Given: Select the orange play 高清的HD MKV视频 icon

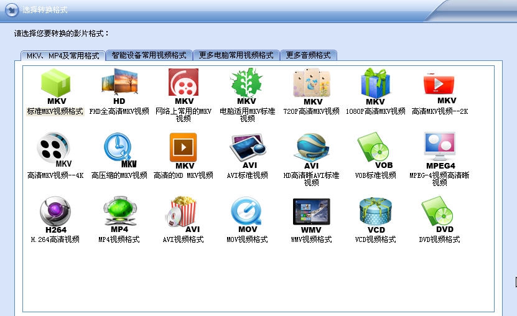Looking at the screenshot, I should coord(184,151).
